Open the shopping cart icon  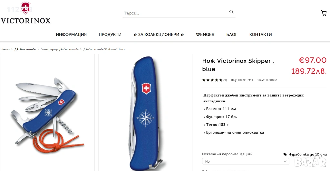324,13
